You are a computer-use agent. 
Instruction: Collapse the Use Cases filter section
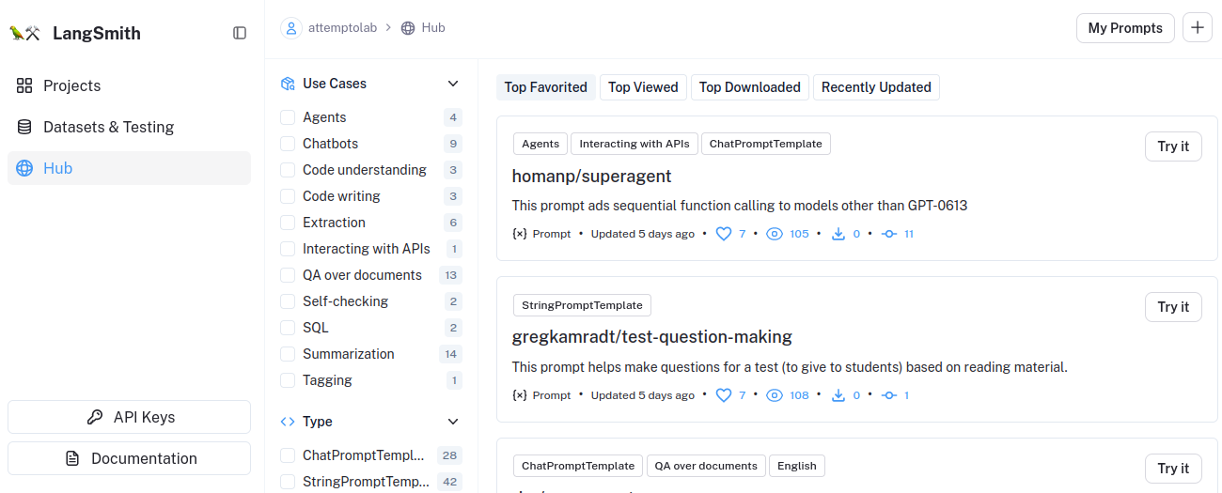click(453, 84)
